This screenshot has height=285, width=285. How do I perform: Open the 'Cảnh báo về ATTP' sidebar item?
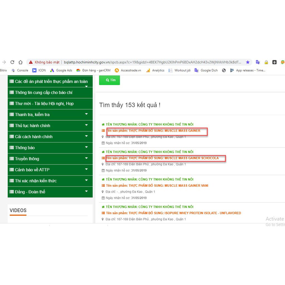(x=50, y=170)
